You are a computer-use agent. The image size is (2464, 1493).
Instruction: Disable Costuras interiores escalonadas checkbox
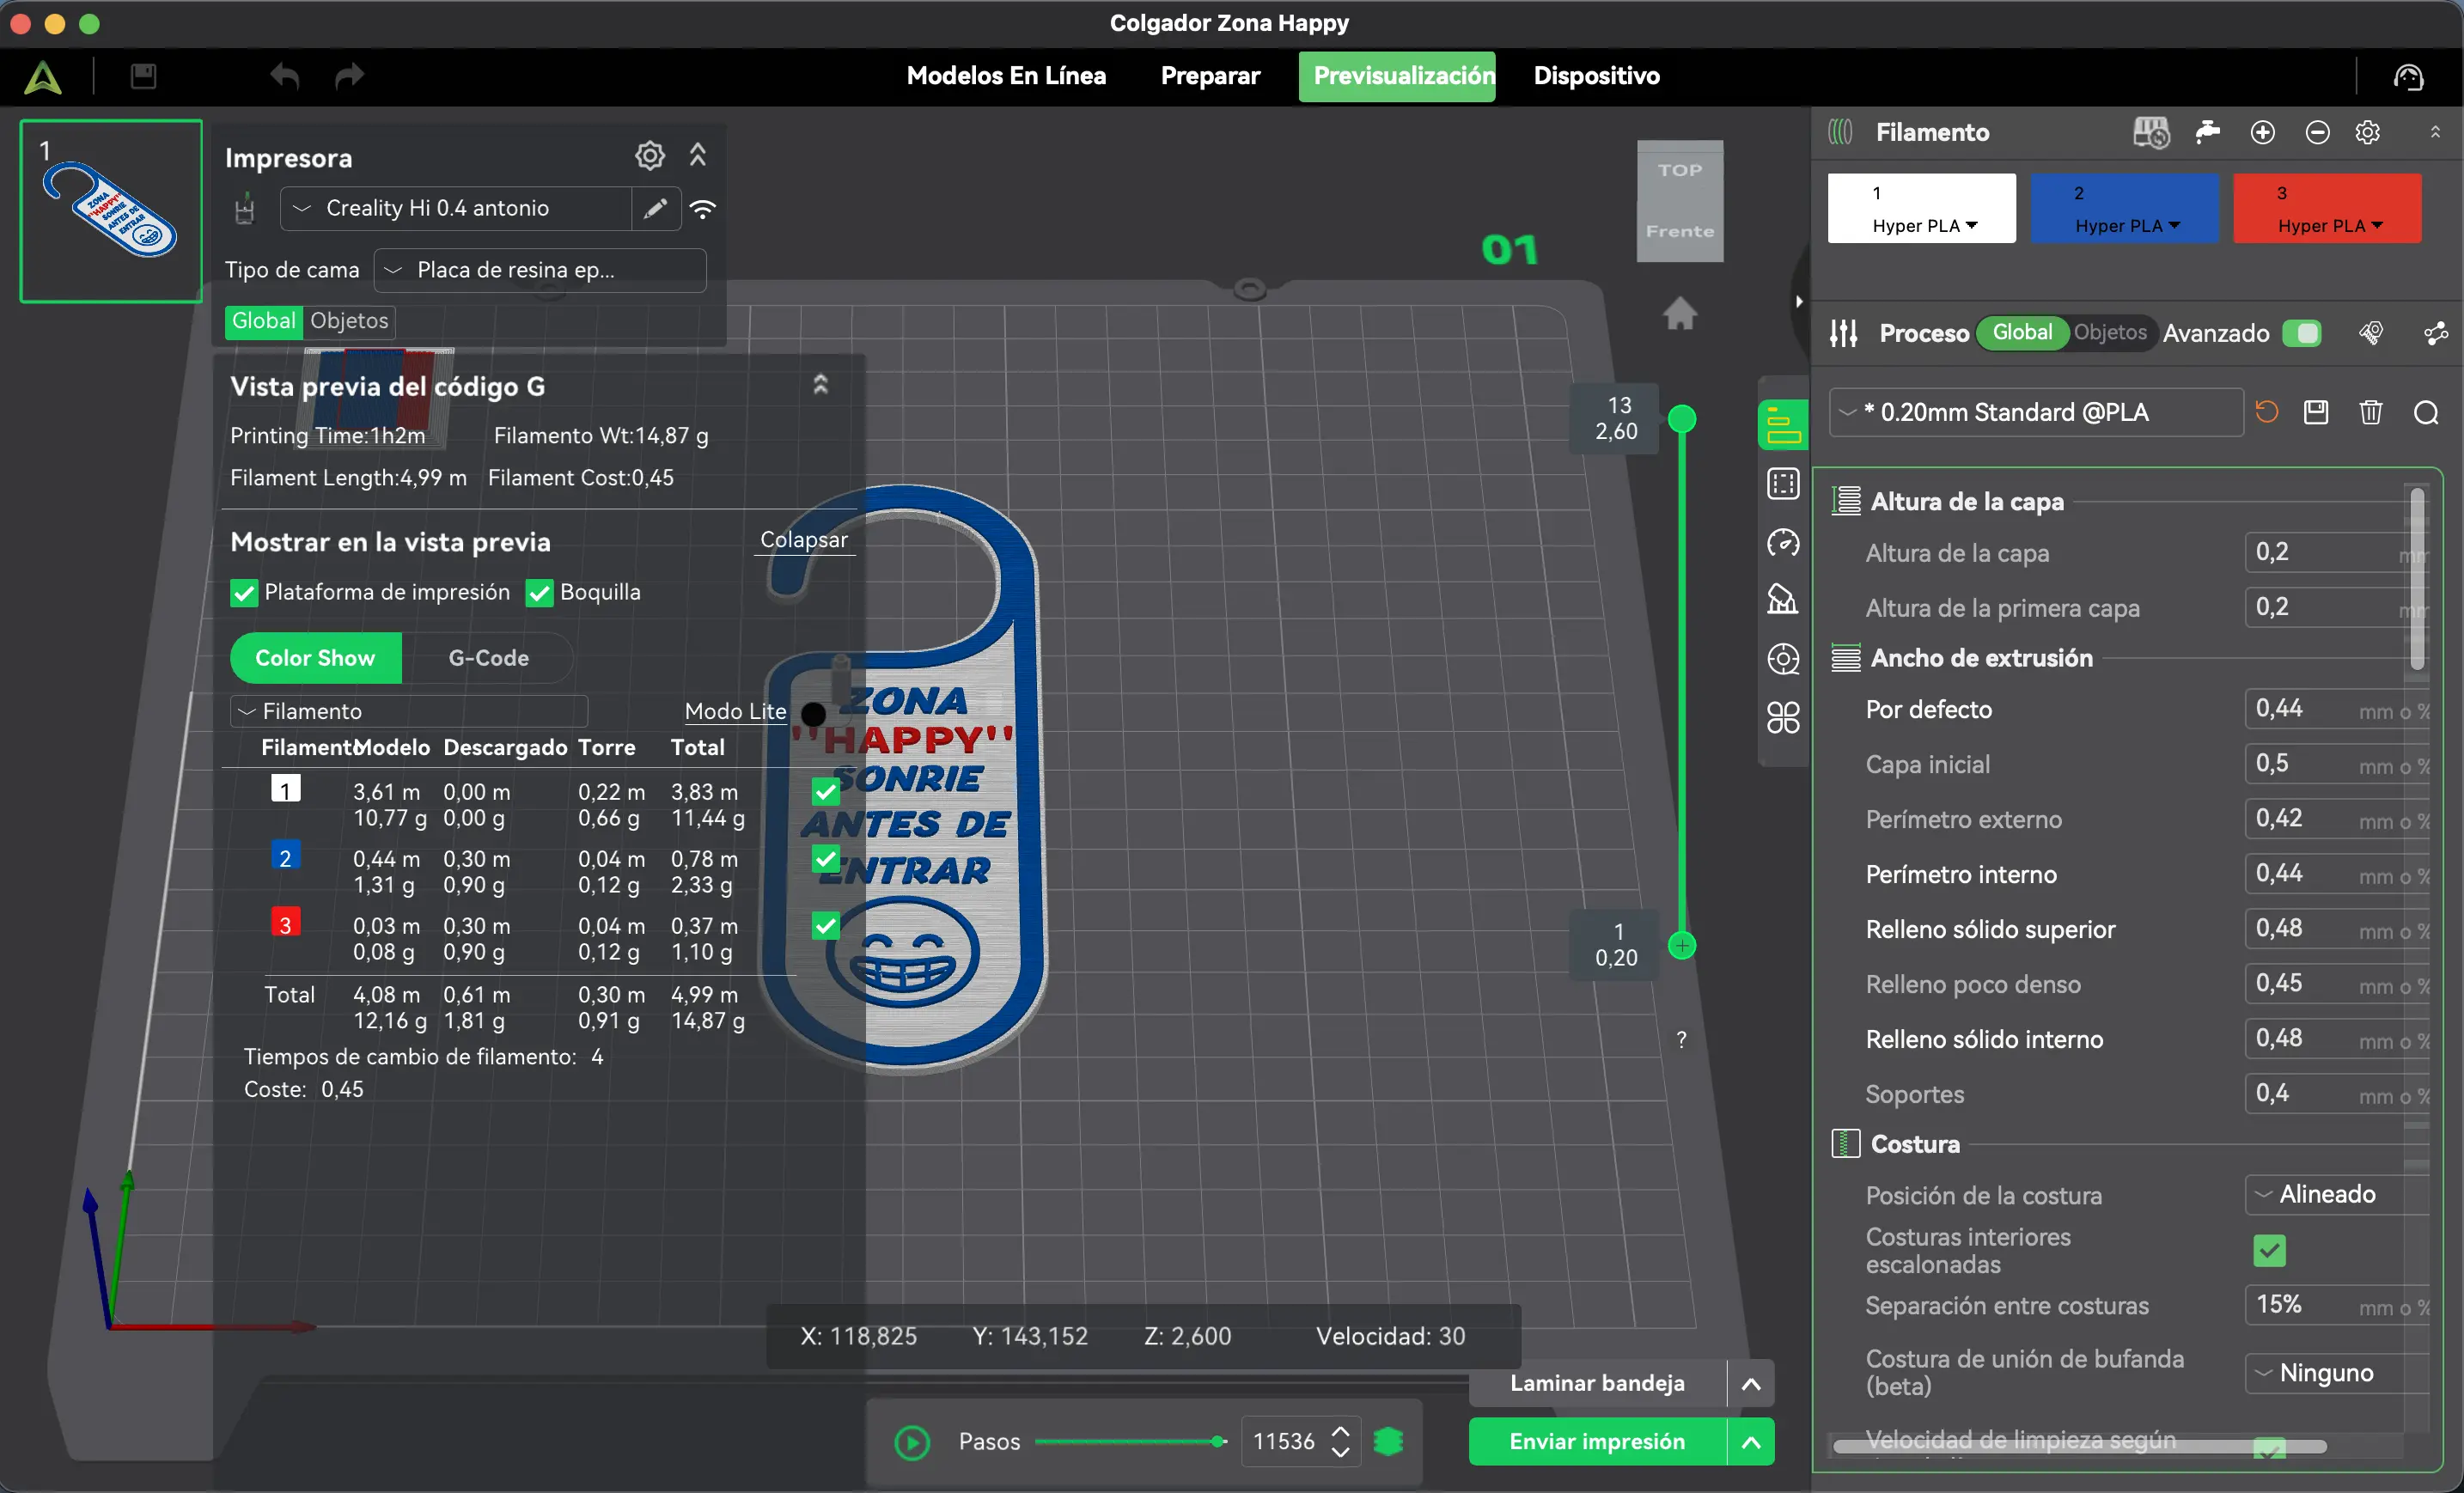2269,1250
